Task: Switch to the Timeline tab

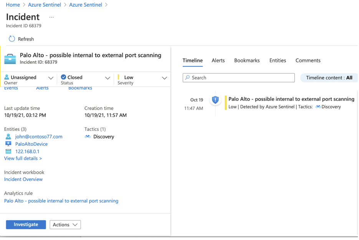Action: pyautogui.click(x=192, y=61)
